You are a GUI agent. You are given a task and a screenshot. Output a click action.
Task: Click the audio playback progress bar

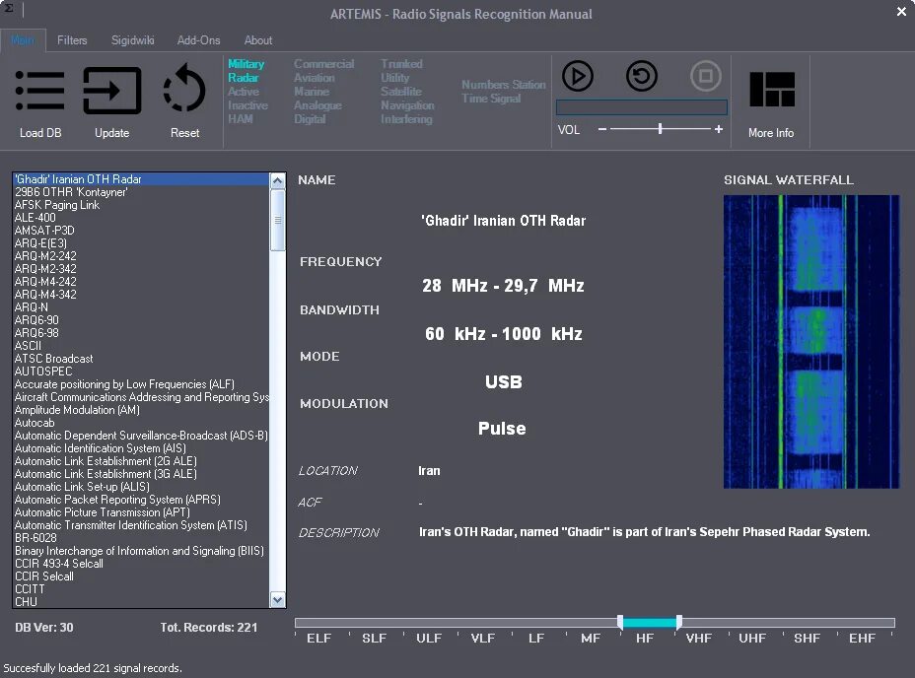[x=641, y=107]
